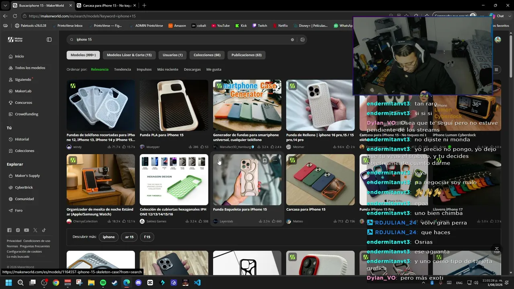The width and height of the screenshot is (514, 289).
Task: Sort results by Descargas
Action: [192, 69]
